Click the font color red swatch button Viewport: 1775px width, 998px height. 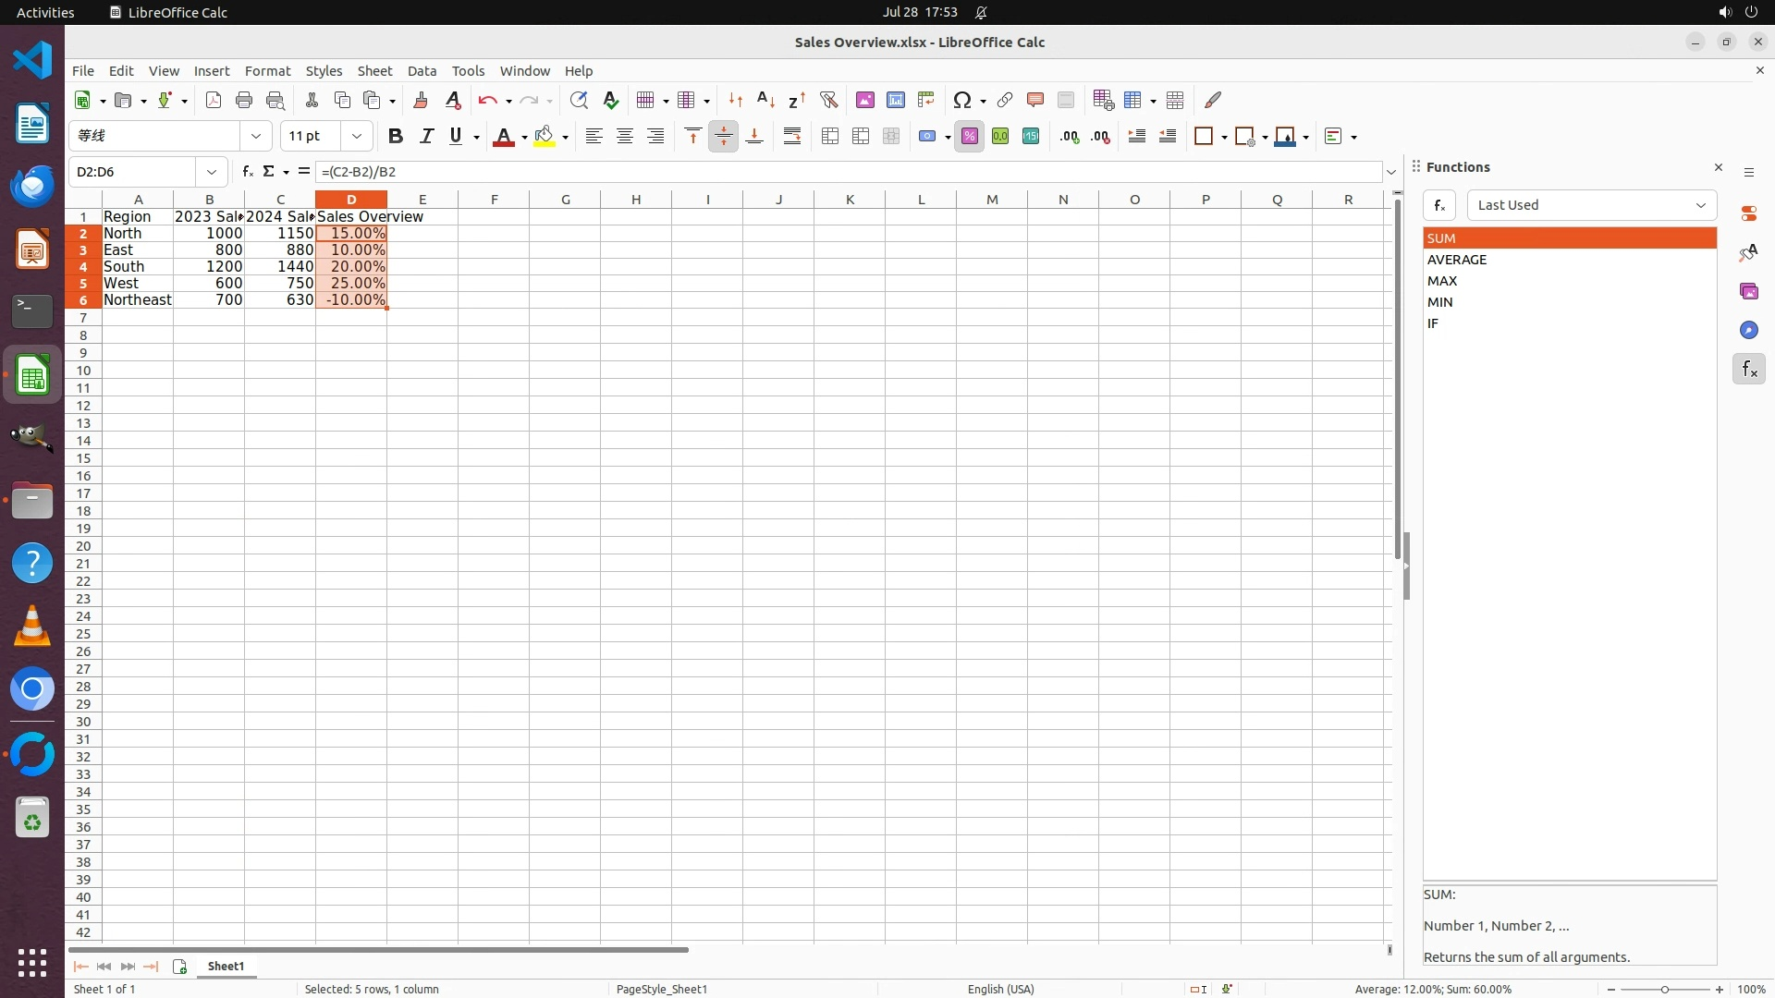pyautogui.click(x=503, y=137)
